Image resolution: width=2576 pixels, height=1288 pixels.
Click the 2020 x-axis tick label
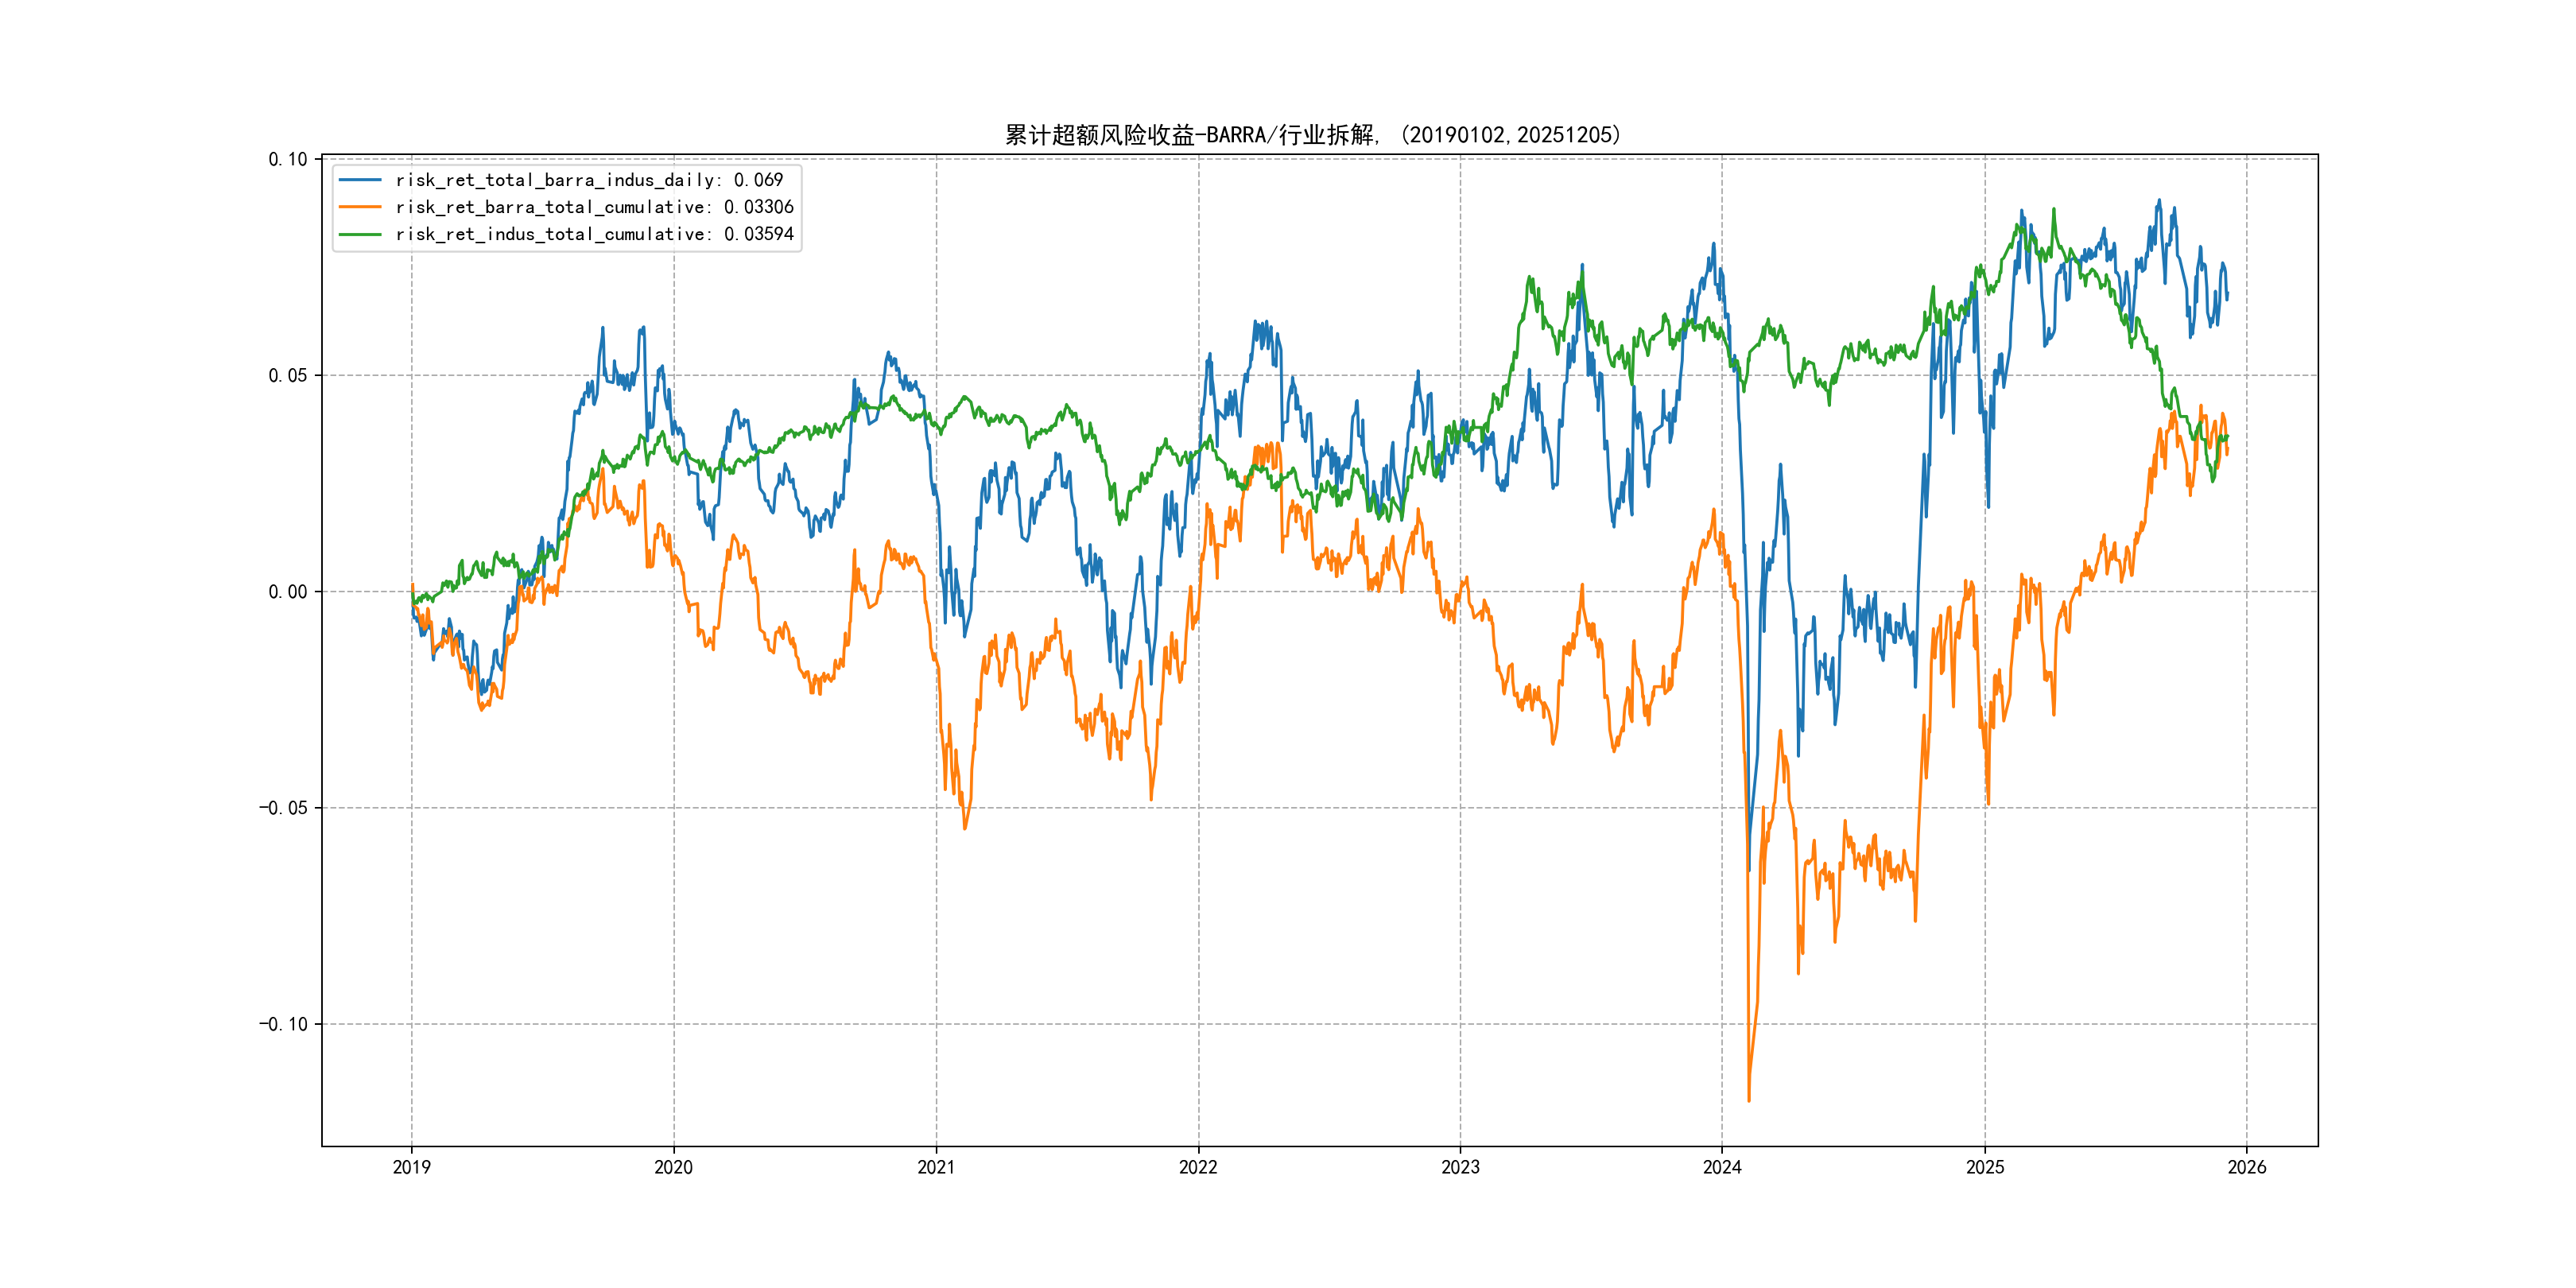click(x=673, y=1167)
